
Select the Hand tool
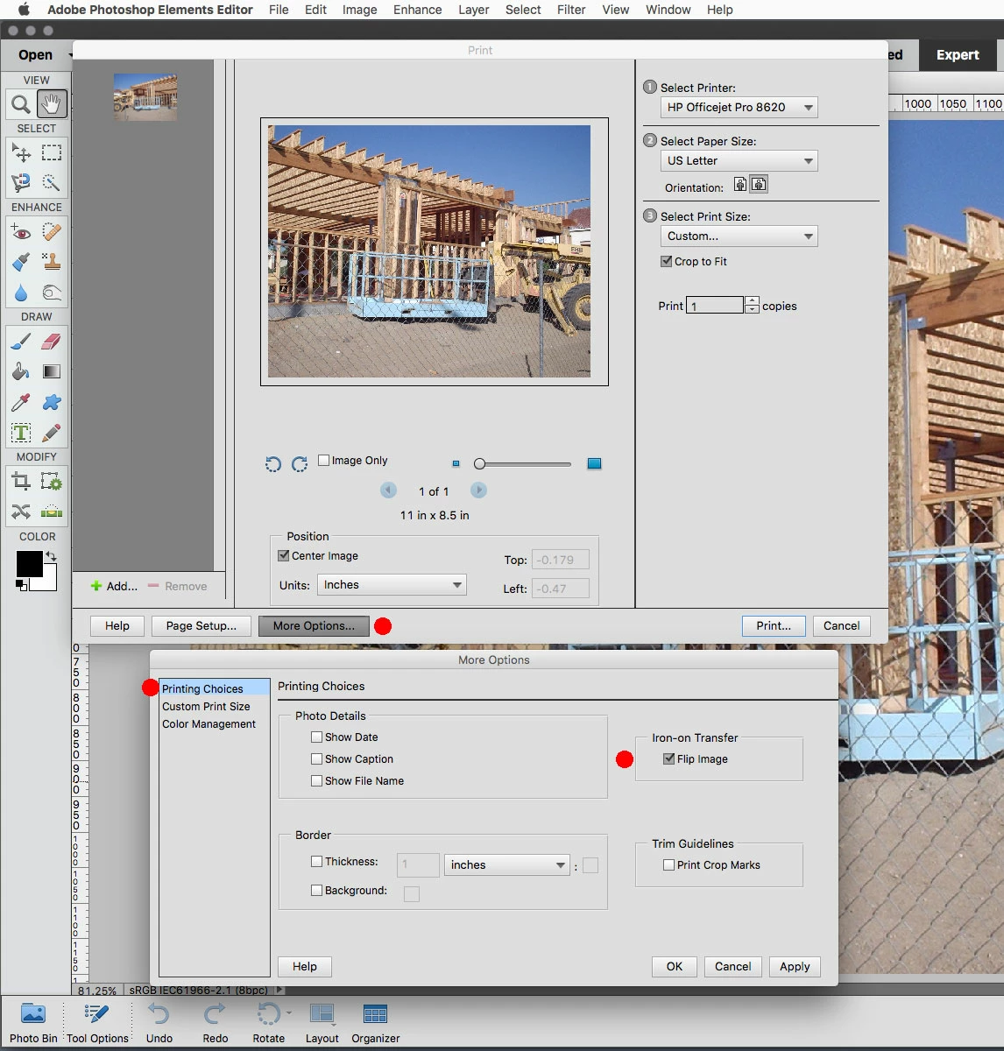click(52, 104)
